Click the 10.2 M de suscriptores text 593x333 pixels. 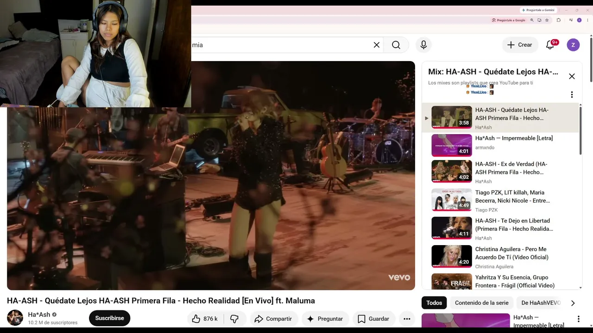point(53,322)
